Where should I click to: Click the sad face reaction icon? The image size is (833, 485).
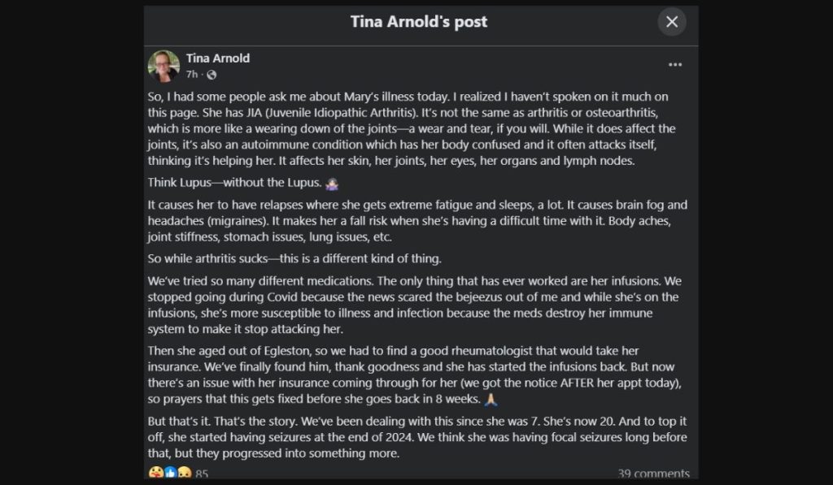click(184, 473)
